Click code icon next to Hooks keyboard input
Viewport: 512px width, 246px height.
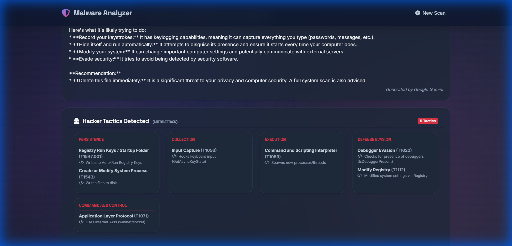[174, 156]
